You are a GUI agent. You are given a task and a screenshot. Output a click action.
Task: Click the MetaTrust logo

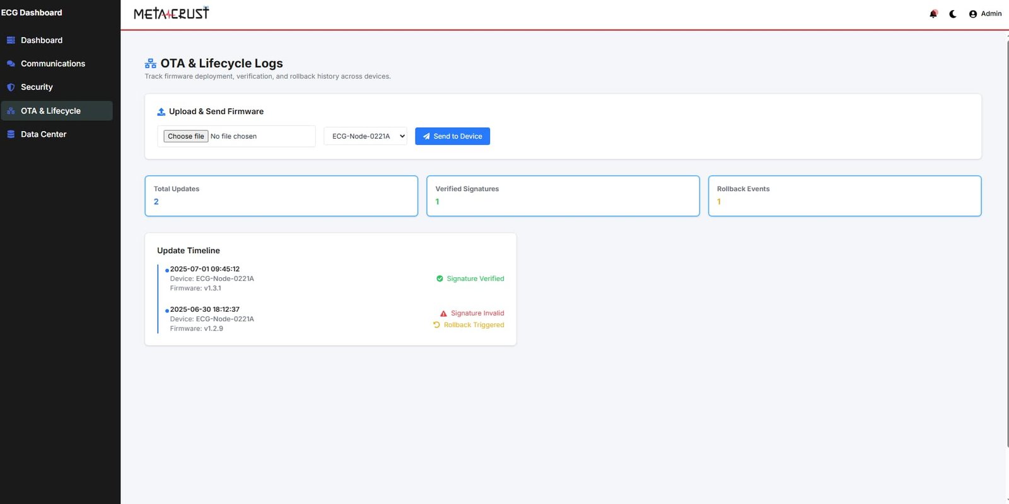click(x=171, y=13)
